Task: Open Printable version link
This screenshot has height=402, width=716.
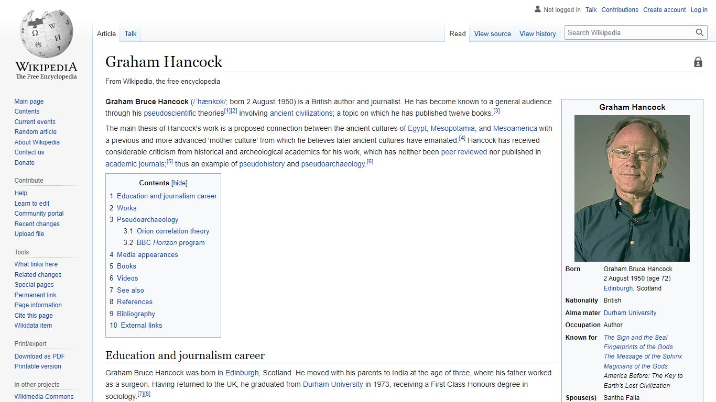Action: (38, 366)
